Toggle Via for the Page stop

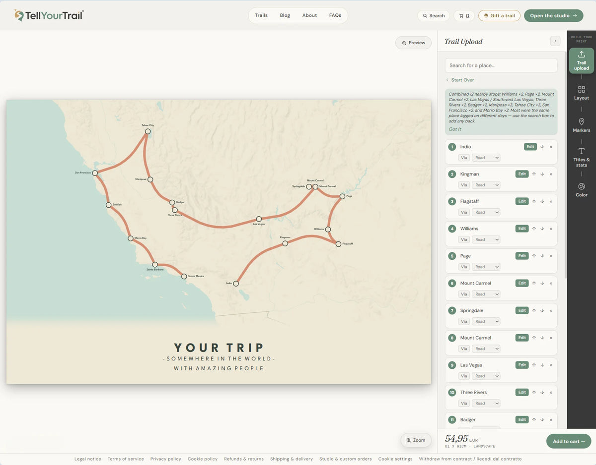464,267
